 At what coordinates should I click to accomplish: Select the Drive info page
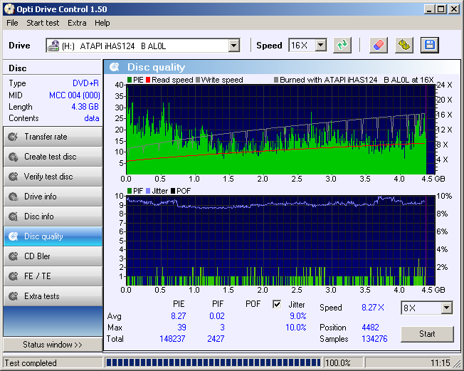53,197
